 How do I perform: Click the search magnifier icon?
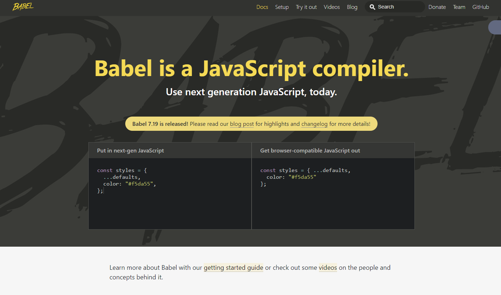(372, 7)
